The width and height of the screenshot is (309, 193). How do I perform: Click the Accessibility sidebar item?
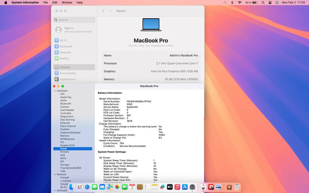pyautogui.click(x=68, y=73)
